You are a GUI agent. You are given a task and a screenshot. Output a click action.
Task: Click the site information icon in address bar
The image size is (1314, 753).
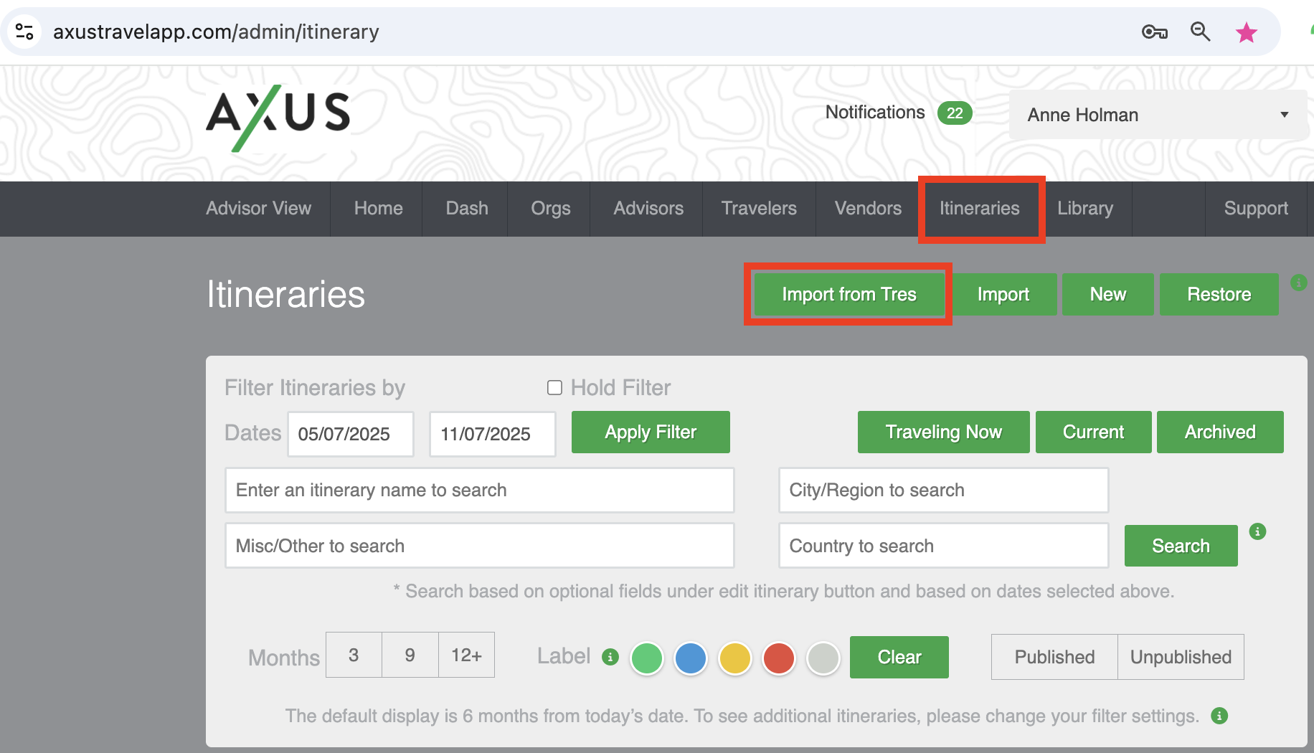click(24, 32)
